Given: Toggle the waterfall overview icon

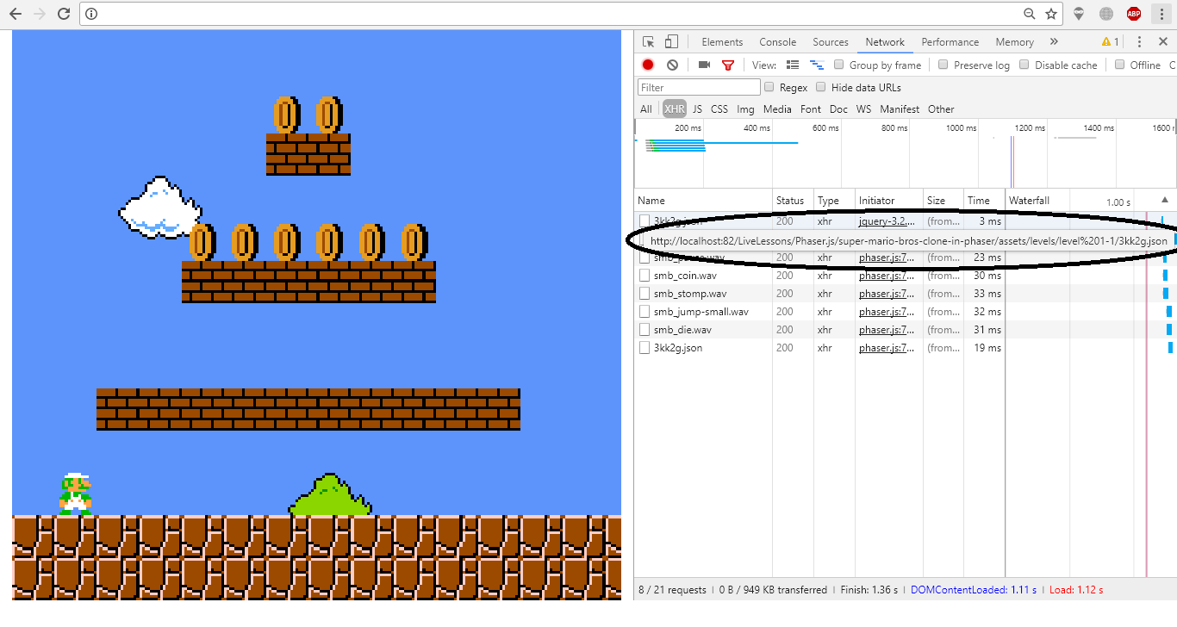Looking at the screenshot, I should (x=816, y=65).
